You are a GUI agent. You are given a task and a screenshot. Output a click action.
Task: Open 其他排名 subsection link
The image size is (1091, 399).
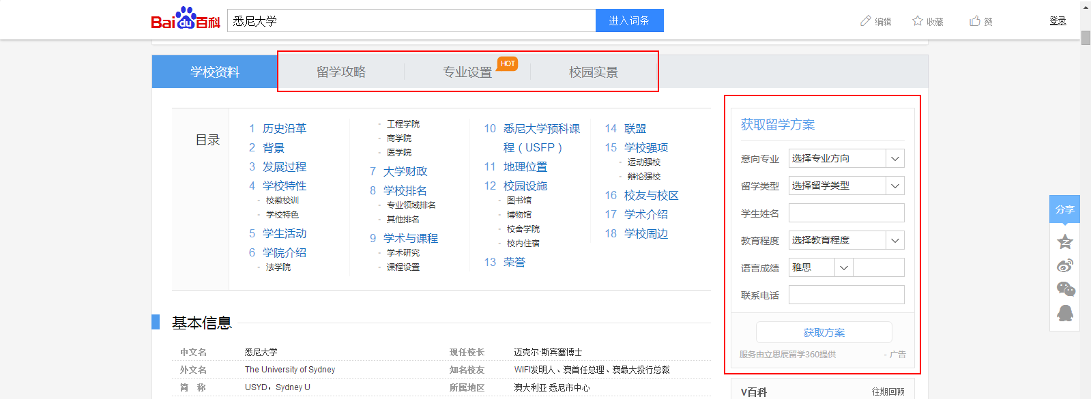click(403, 220)
